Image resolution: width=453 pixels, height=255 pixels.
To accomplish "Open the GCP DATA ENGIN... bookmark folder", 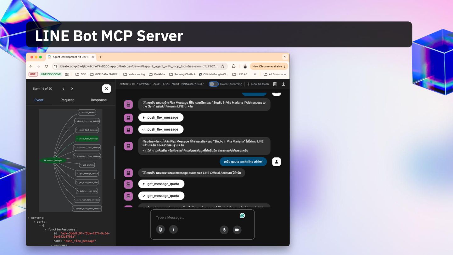I will click(104, 74).
